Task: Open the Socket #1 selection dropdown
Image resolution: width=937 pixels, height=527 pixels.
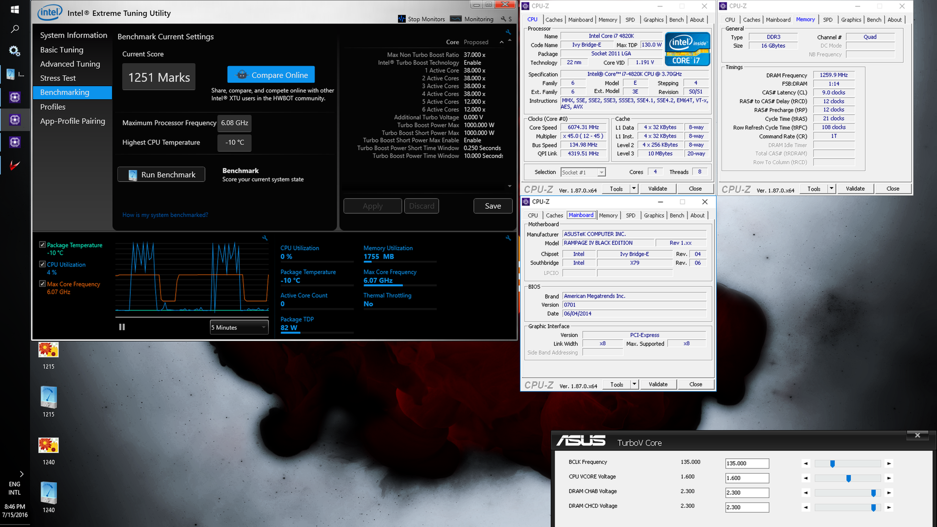Action: 583,172
